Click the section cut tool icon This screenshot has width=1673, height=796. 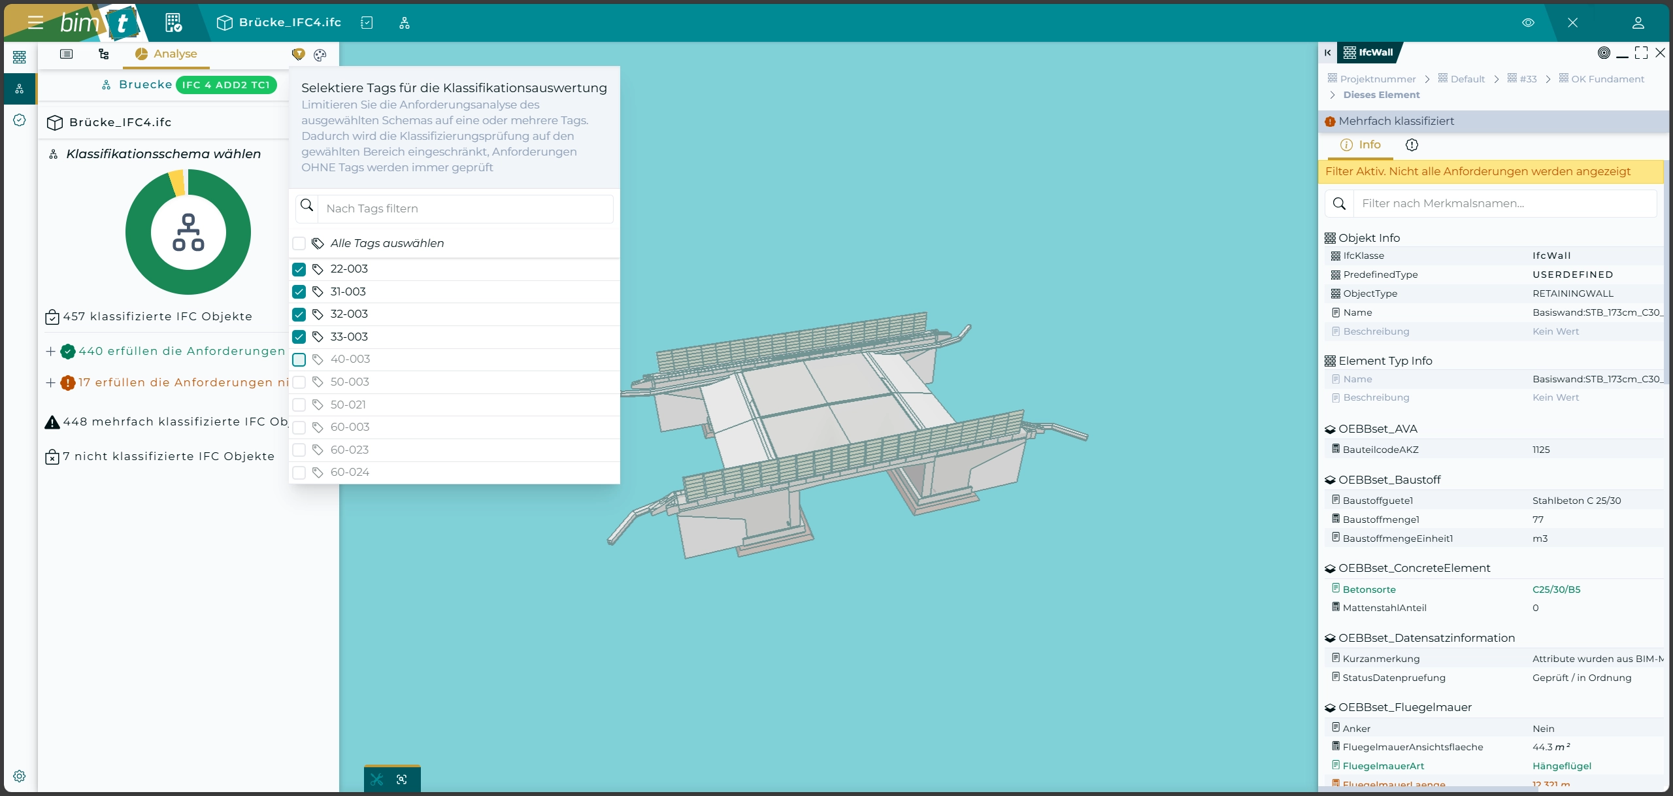(377, 779)
